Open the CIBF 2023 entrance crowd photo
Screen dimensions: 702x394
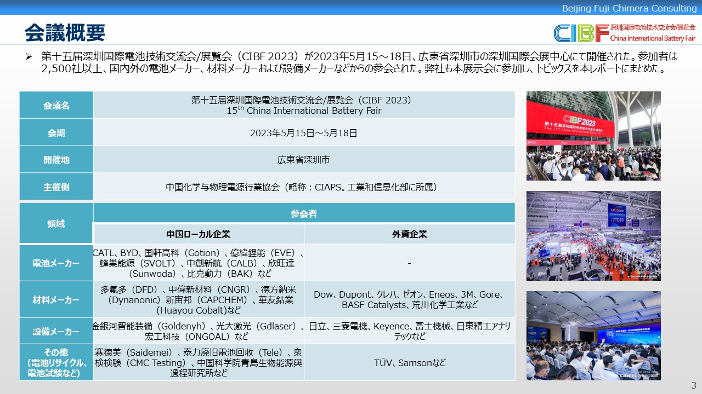[593, 136]
